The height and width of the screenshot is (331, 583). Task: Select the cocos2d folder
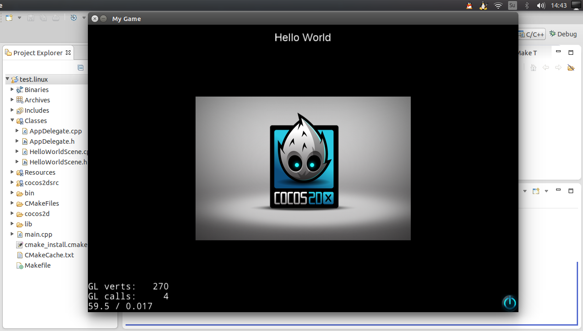[37, 214]
